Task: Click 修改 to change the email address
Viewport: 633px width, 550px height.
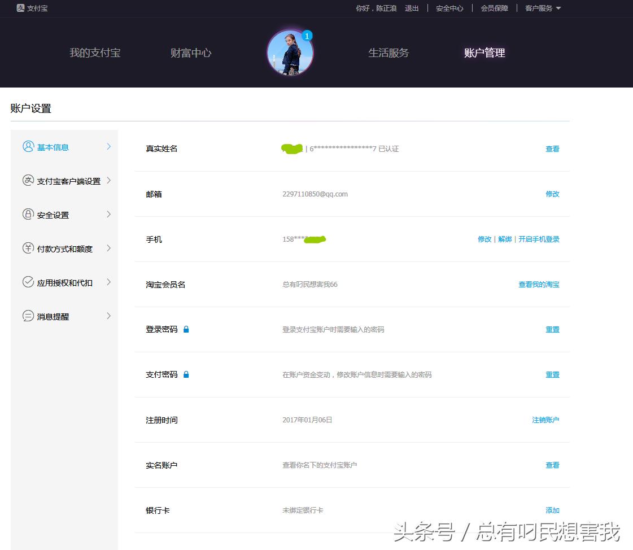Action: click(552, 194)
